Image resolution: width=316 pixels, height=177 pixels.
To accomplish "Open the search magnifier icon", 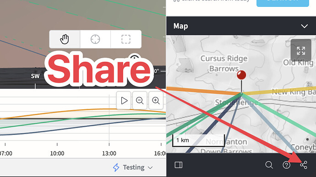I will (269, 165).
